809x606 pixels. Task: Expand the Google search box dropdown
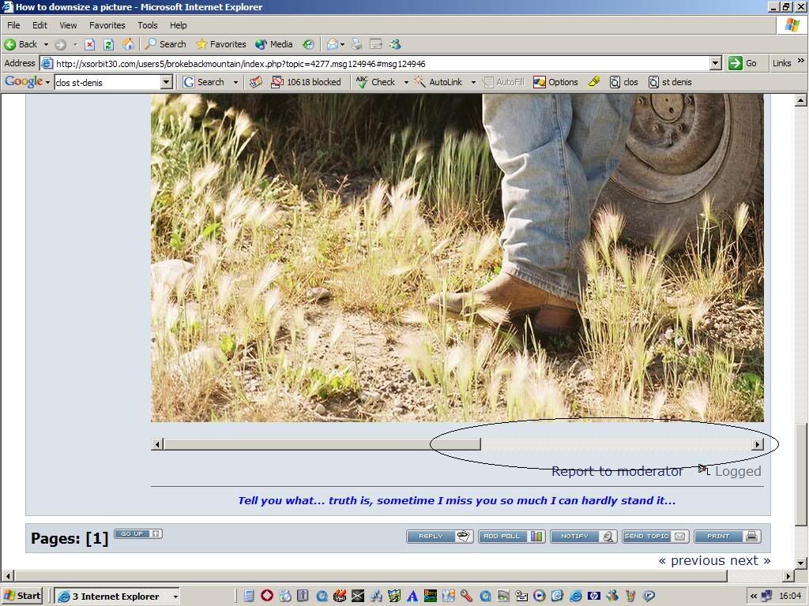point(166,82)
